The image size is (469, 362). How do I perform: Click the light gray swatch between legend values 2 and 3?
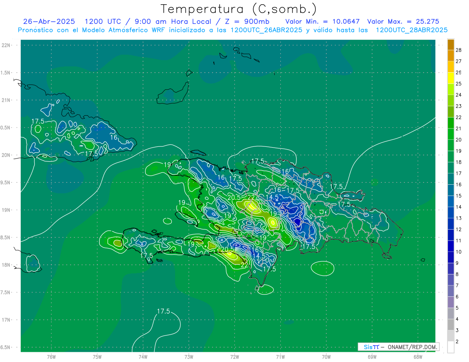pyautogui.click(x=451, y=336)
